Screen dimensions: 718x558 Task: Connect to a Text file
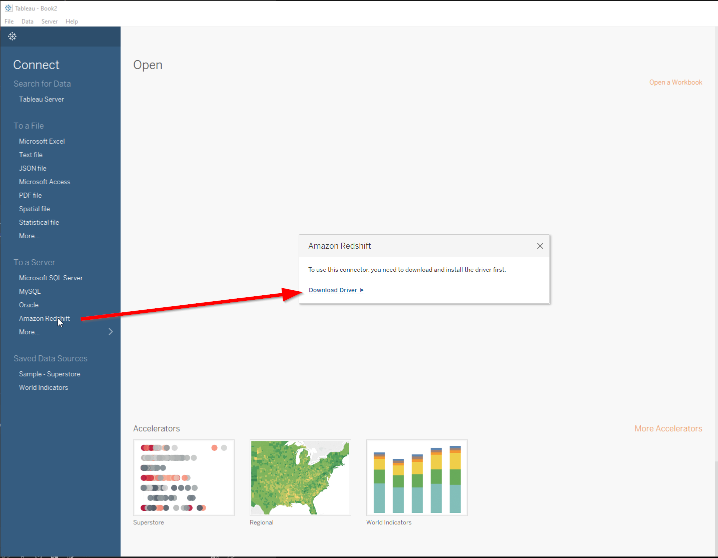coord(31,155)
